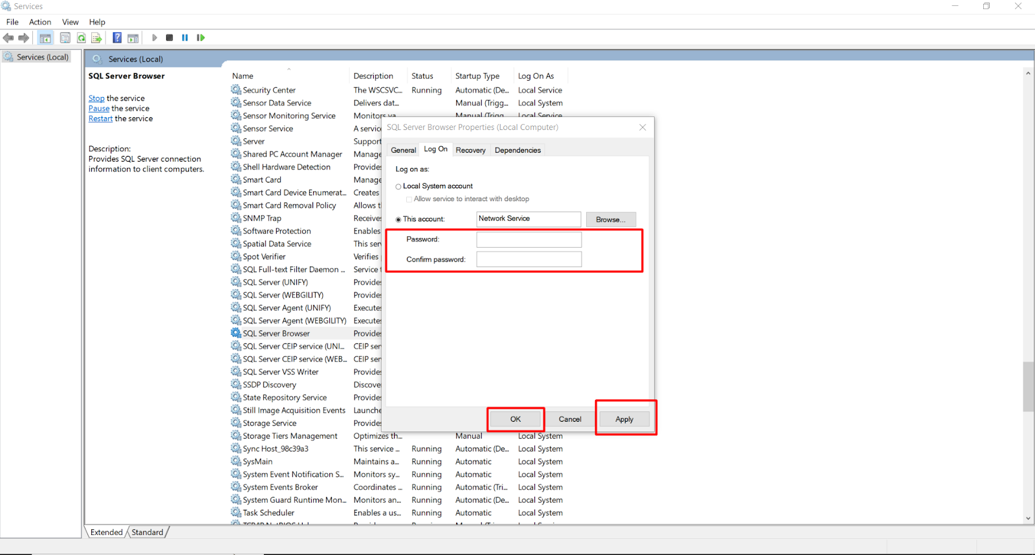Select the This account radio button
This screenshot has width=1035, height=555.
click(x=398, y=219)
